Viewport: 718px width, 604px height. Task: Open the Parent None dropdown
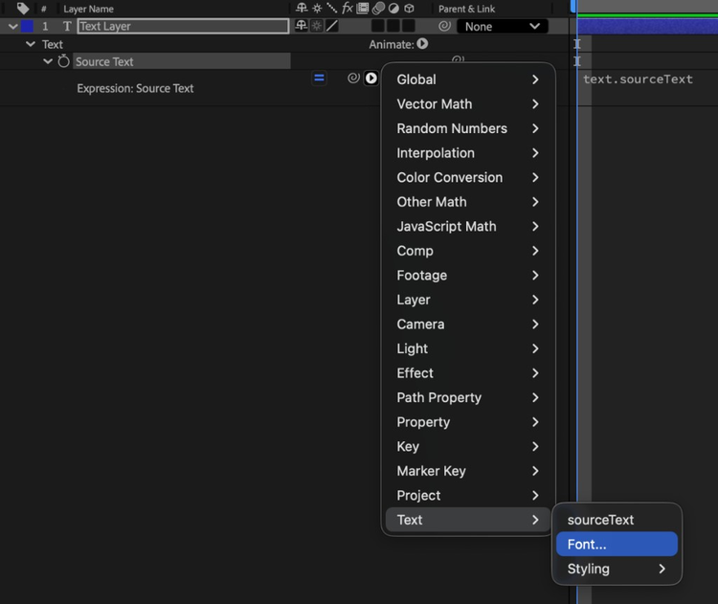[x=503, y=27]
